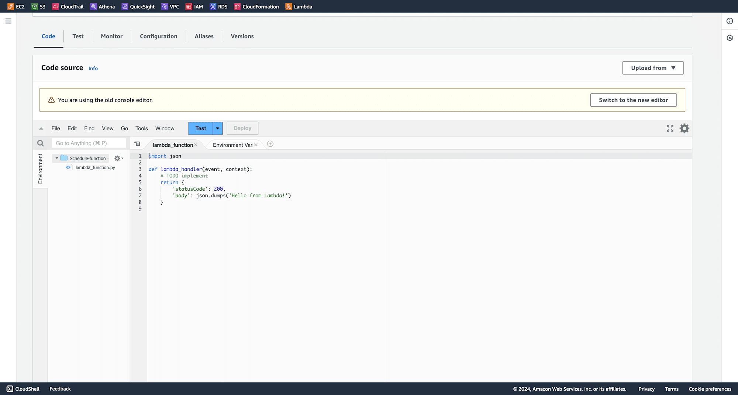Click the lambda_function.py file icon
738x395 pixels.
[69, 167]
